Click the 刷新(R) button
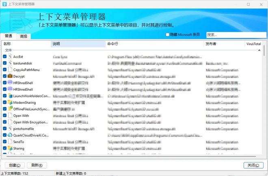This screenshot has width=268, height=176. [37, 165]
